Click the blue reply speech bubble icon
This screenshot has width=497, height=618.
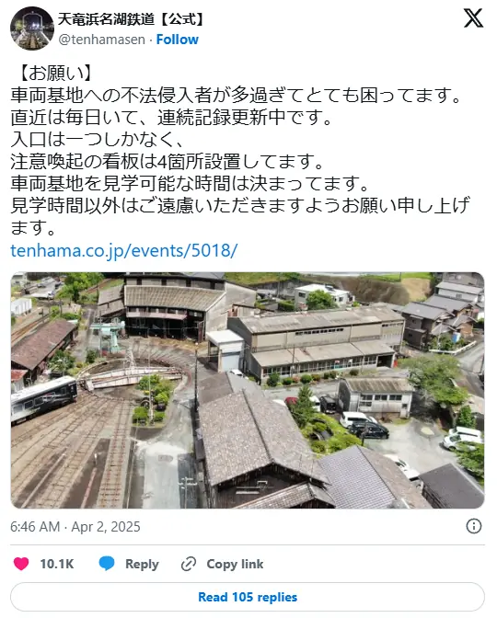point(107,564)
